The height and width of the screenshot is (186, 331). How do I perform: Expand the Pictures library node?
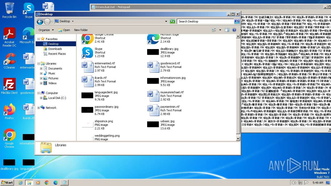click(x=41, y=78)
